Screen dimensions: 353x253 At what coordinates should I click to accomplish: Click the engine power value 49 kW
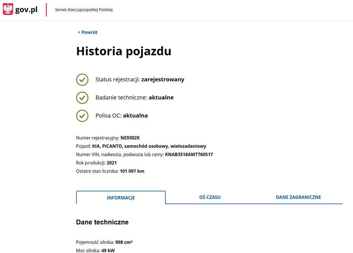108,250
